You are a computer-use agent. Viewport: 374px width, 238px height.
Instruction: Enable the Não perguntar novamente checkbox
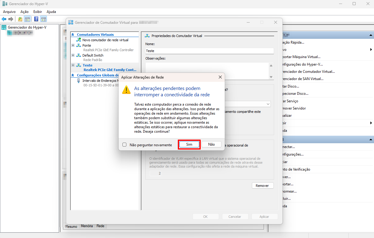pyautogui.click(x=125, y=145)
